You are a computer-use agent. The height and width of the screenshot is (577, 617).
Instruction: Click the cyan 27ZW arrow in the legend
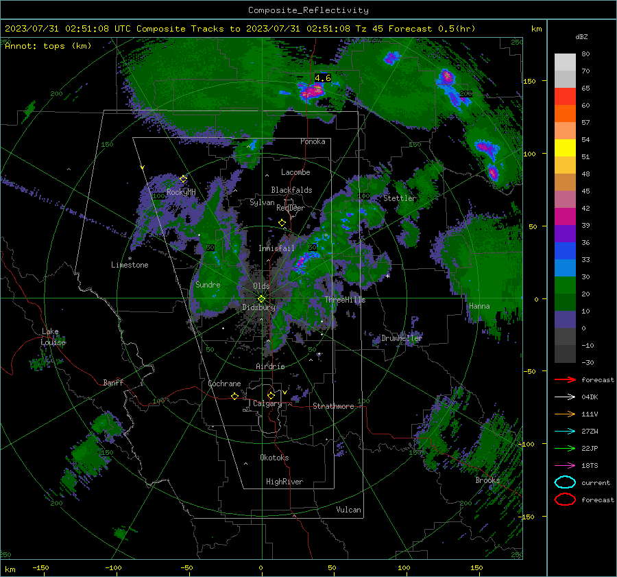click(x=565, y=431)
